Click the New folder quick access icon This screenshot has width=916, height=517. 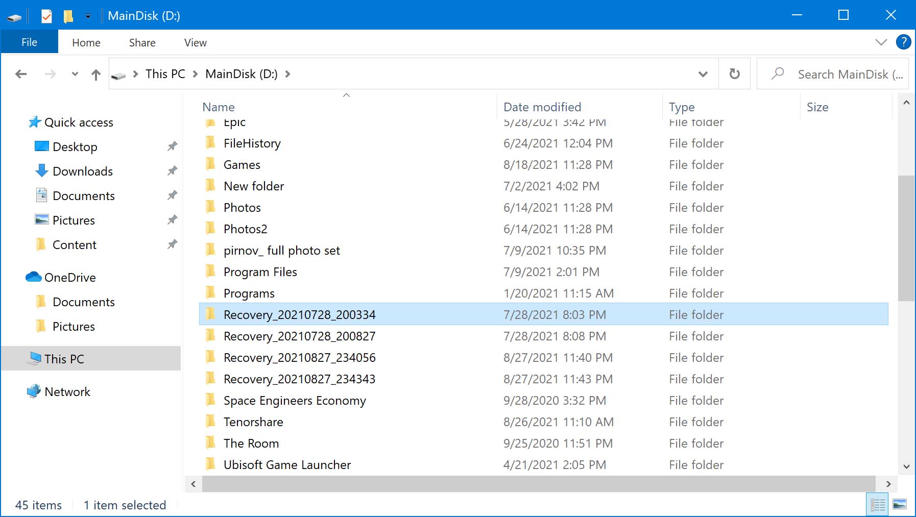tap(68, 16)
